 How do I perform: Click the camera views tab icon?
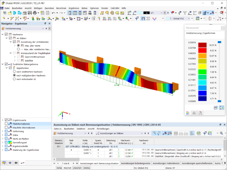16,163
